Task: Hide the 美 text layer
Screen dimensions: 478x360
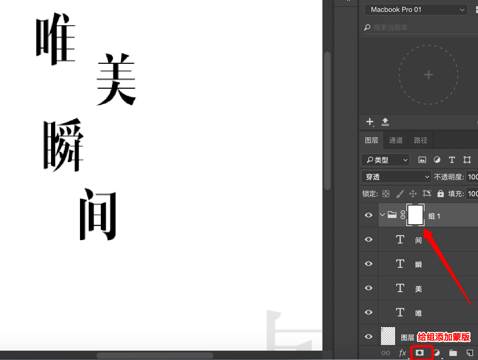Action: click(369, 288)
